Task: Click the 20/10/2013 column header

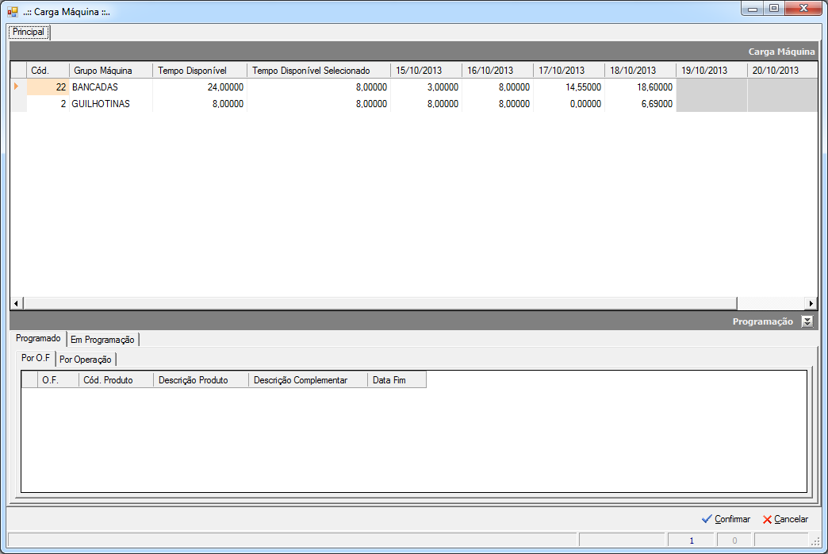Action: click(x=782, y=71)
